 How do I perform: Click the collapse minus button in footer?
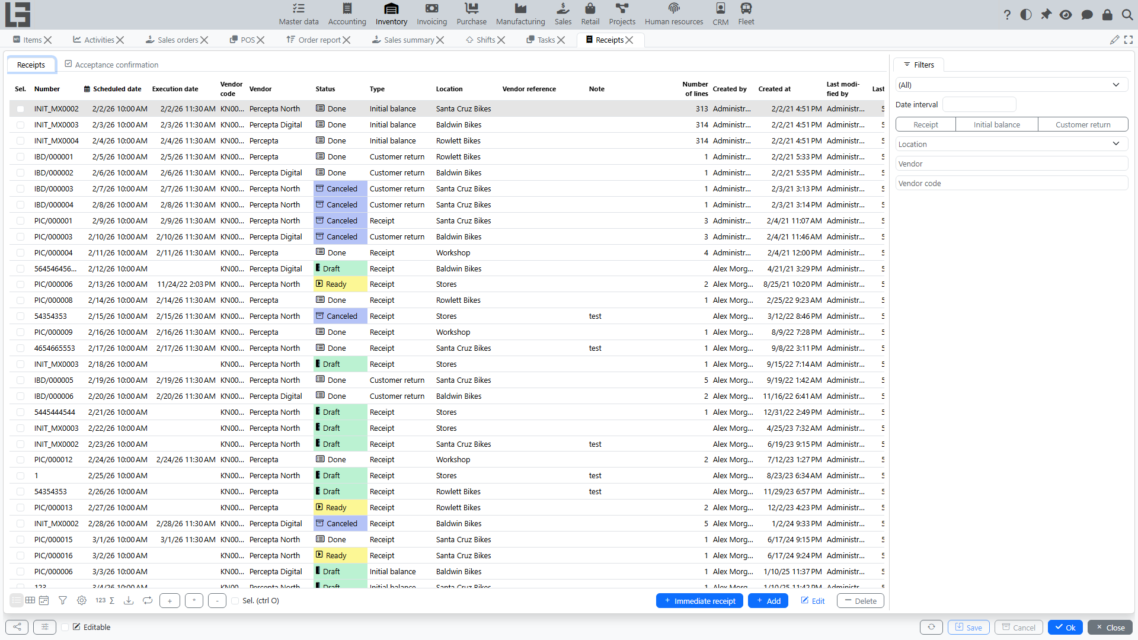(x=217, y=601)
